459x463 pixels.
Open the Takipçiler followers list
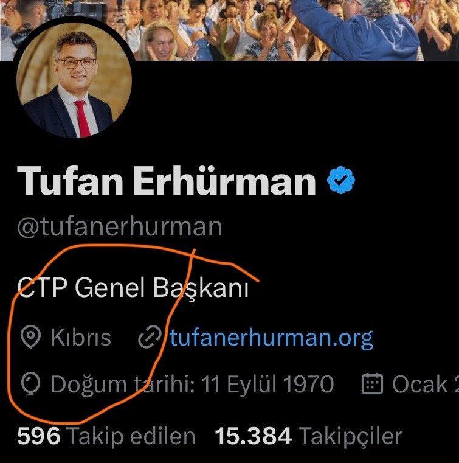350,436
